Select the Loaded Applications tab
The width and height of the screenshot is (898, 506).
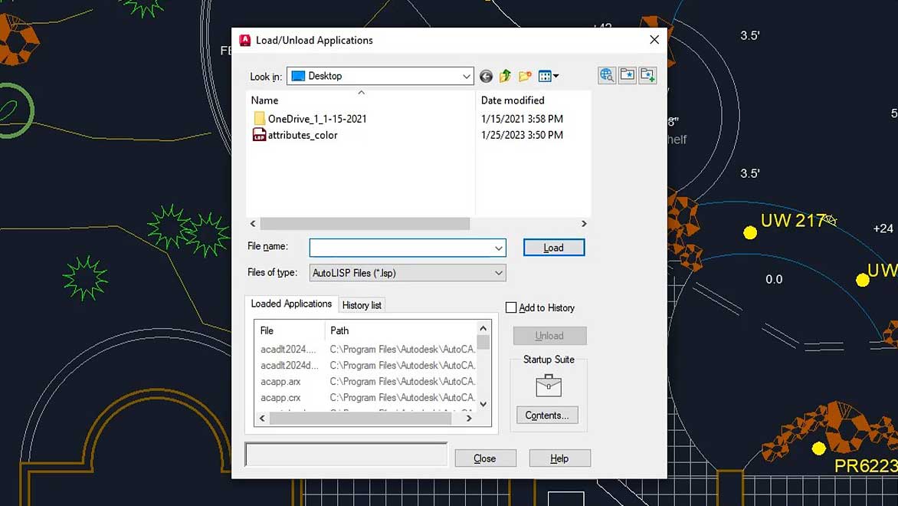coord(291,303)
